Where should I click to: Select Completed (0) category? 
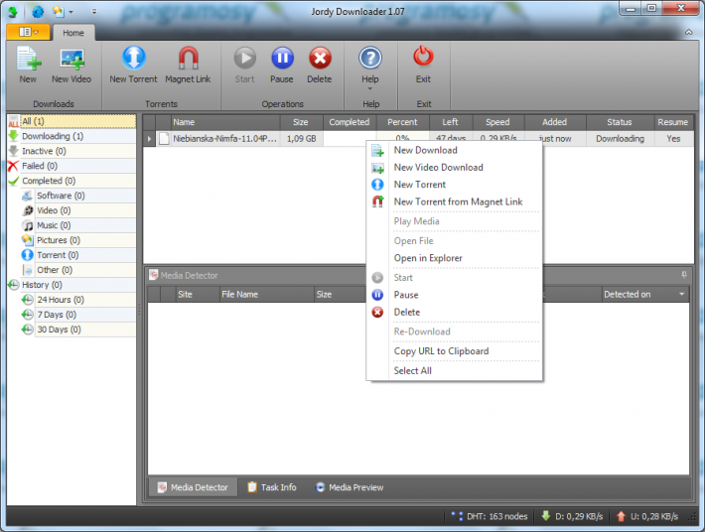point(71,181)
